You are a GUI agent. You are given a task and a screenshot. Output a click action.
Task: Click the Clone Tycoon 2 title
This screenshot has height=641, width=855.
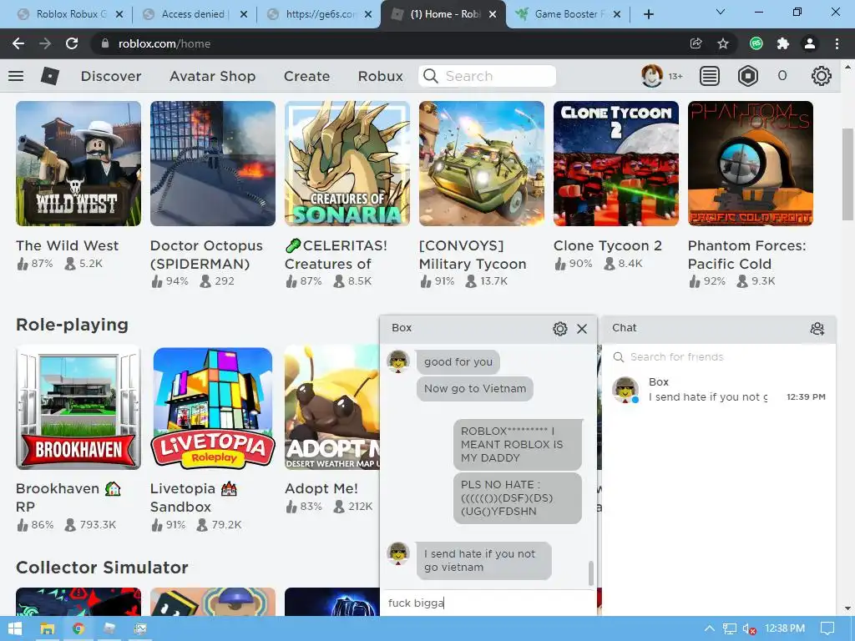[608, 246]
